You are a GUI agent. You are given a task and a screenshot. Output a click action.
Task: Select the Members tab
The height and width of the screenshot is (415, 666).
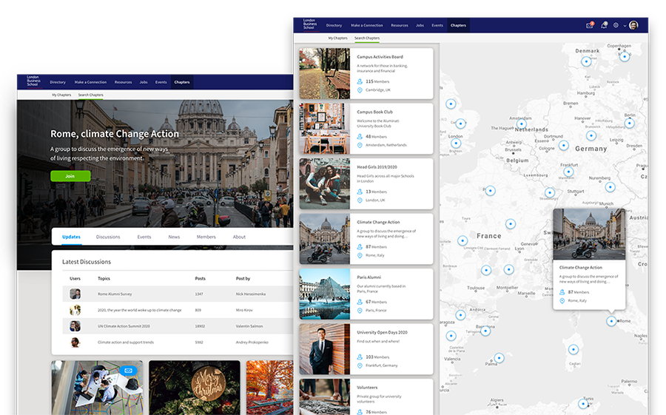tap(206, 237)
